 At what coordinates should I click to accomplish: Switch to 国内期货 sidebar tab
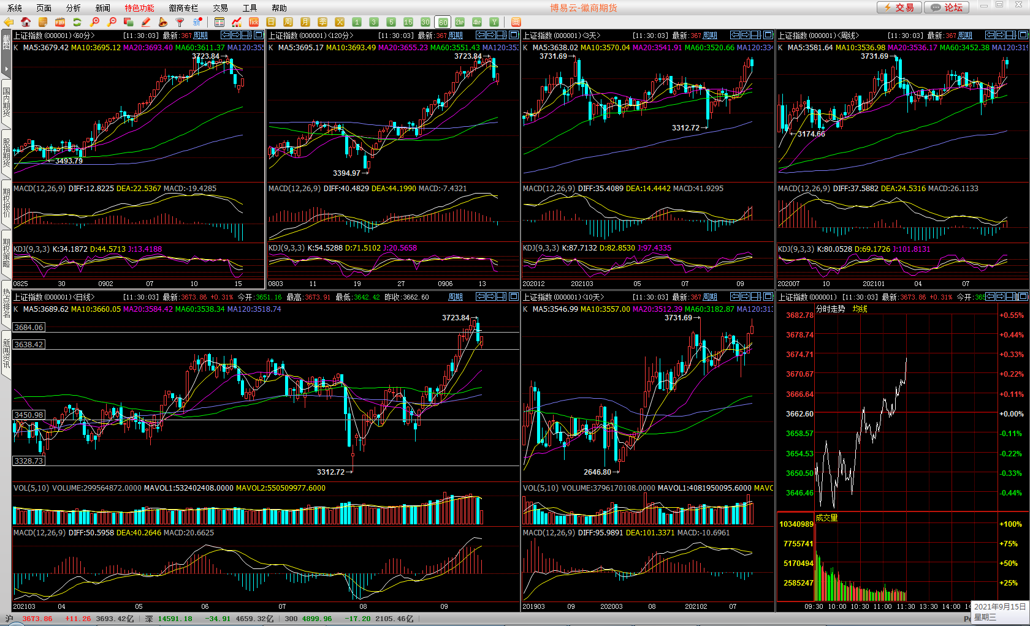pos(6,102)
